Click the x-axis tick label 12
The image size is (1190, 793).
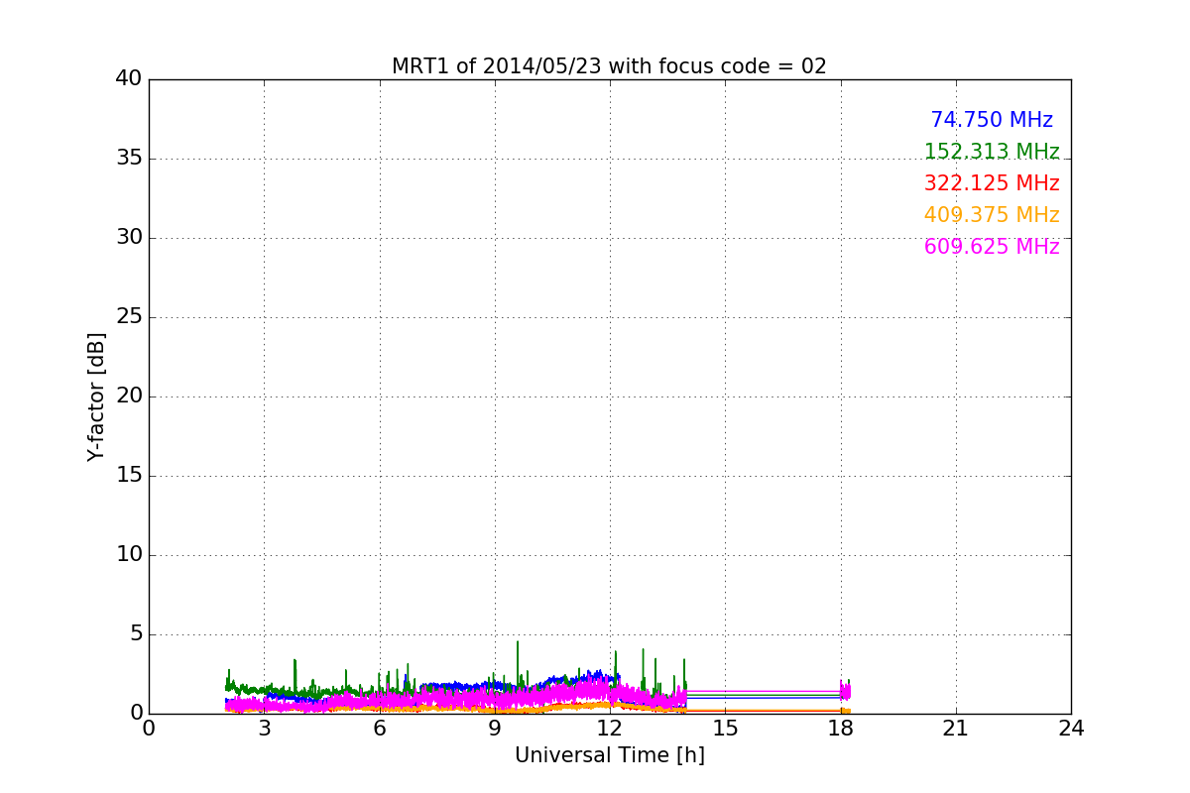pos(610,729)
